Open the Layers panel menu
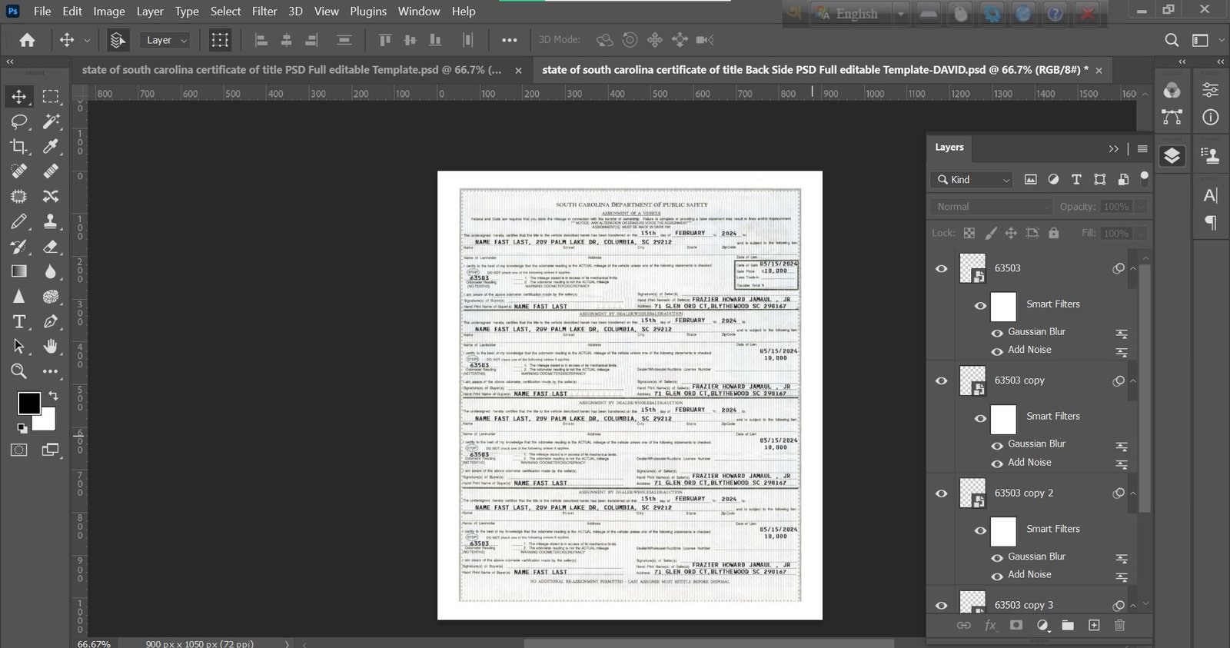The image size is (1230, 648). pyautogui.click(x=1142, y=148)
